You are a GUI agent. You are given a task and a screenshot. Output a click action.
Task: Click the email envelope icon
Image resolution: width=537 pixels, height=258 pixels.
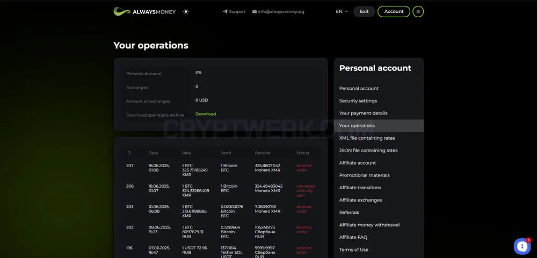click(255, 12)
